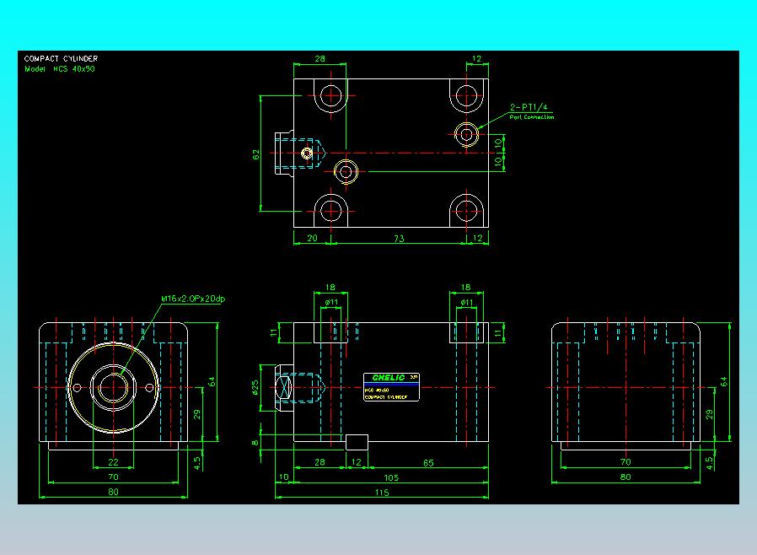This screenshot has height=555, width=757.
Task: Click the 105 body length dimension
Action: 391,477
